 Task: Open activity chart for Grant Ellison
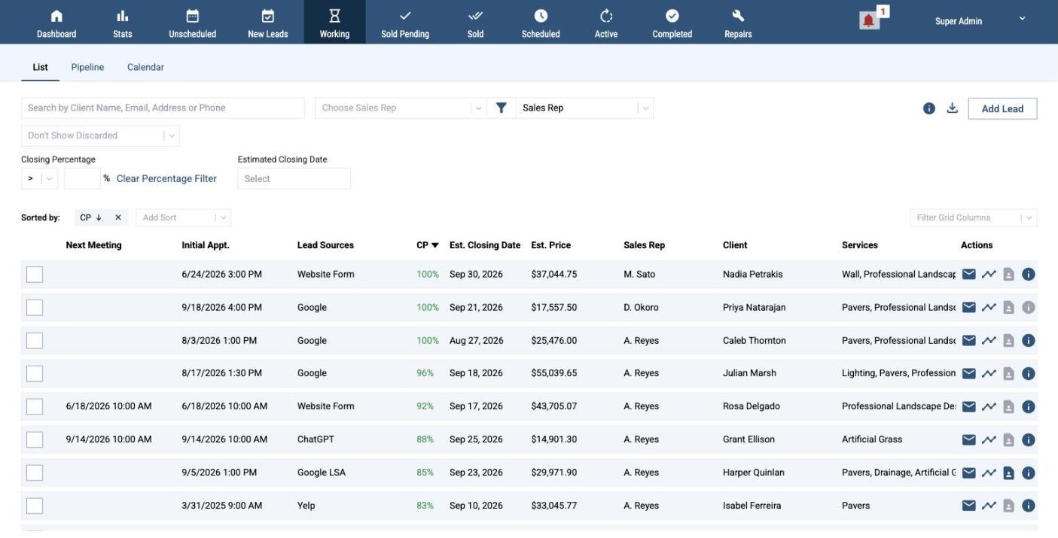click(x=989, y=440)
